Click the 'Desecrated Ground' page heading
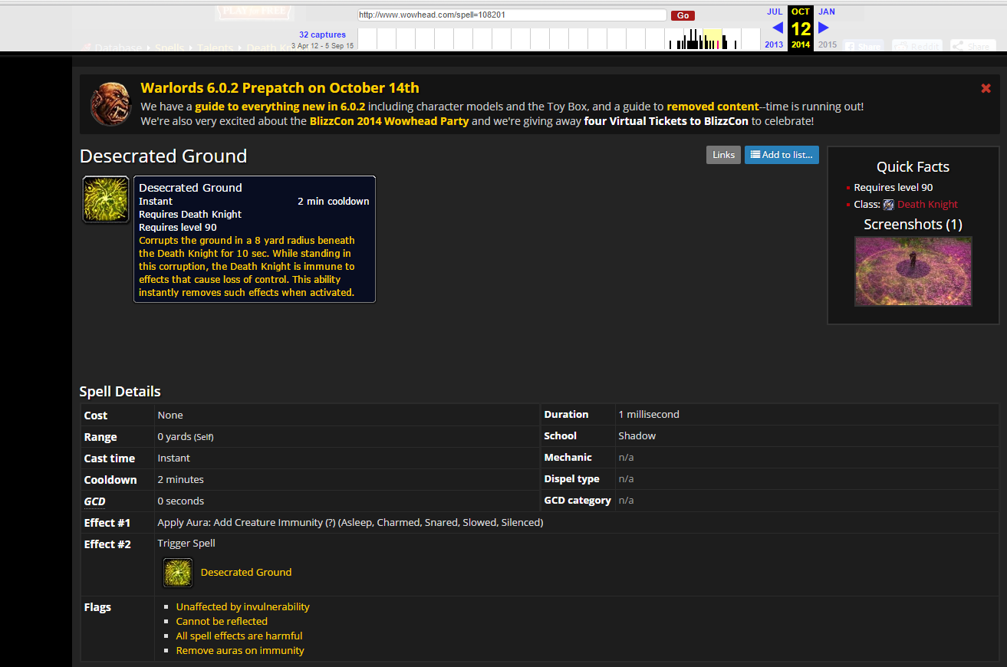The height and width of the screenshot is (667, 1007). (x=163, y=156)
